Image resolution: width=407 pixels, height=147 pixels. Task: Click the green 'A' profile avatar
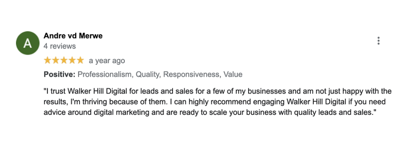click(x=27, y=43)
